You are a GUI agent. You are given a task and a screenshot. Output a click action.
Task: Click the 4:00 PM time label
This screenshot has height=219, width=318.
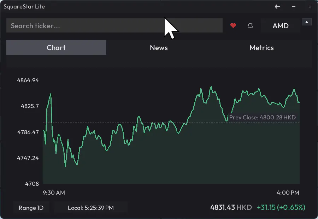[288, 193]
